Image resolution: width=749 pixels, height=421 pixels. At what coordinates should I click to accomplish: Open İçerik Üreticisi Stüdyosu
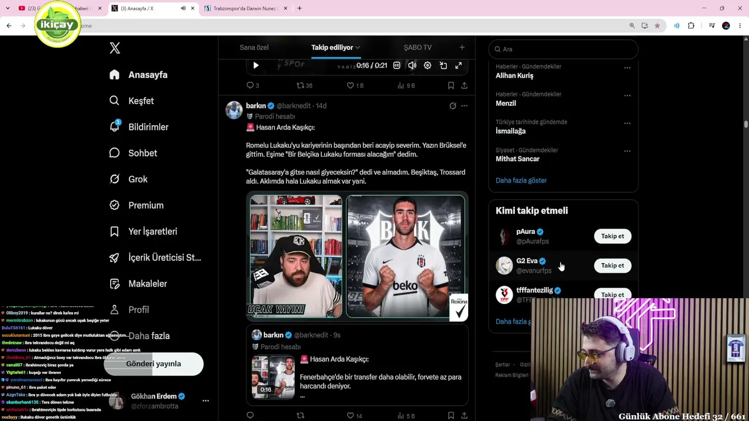[x=155, y=257]
